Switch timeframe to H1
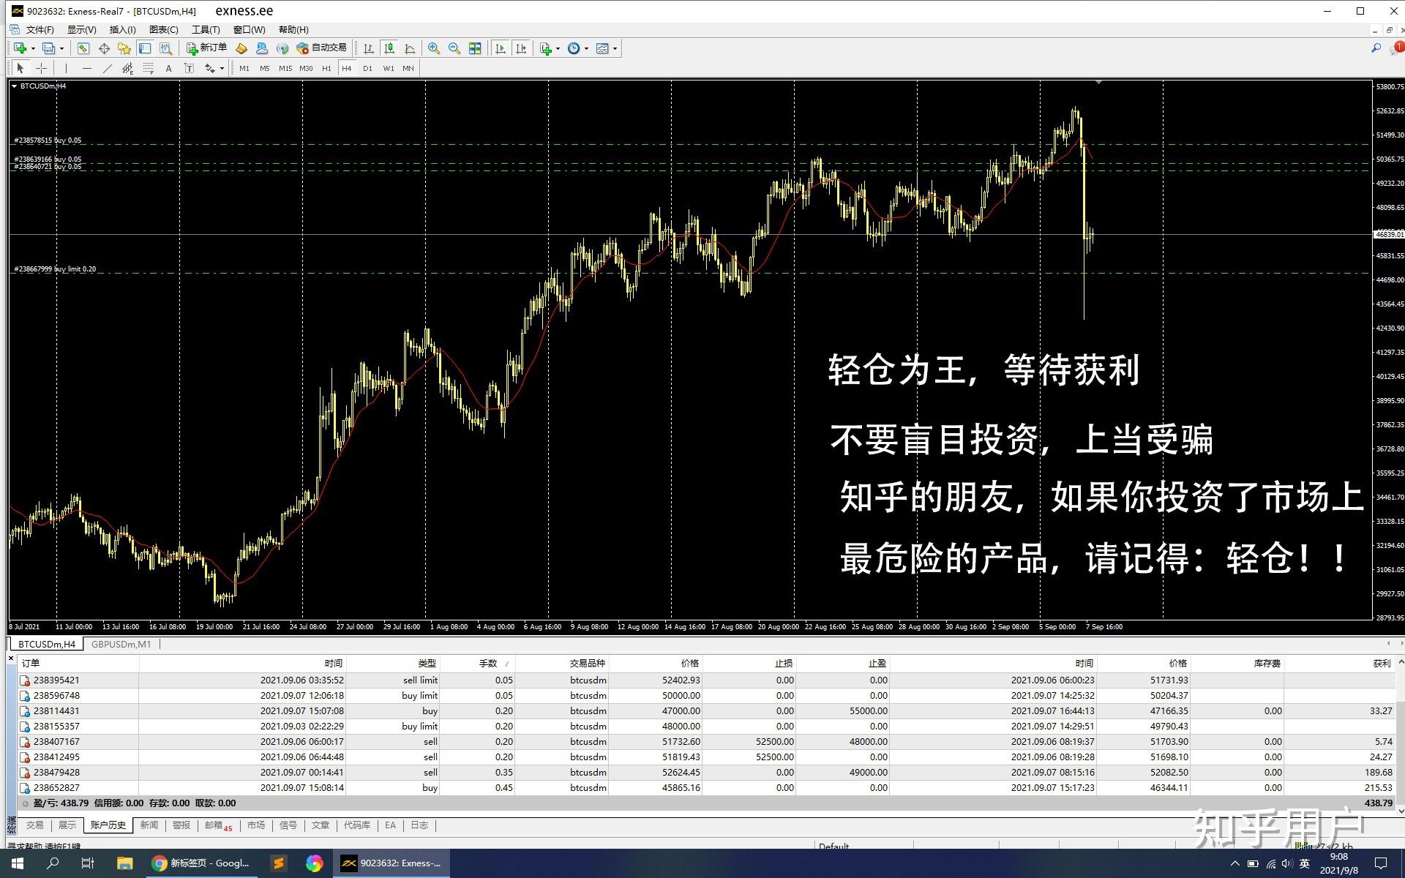 pos(326,68)
